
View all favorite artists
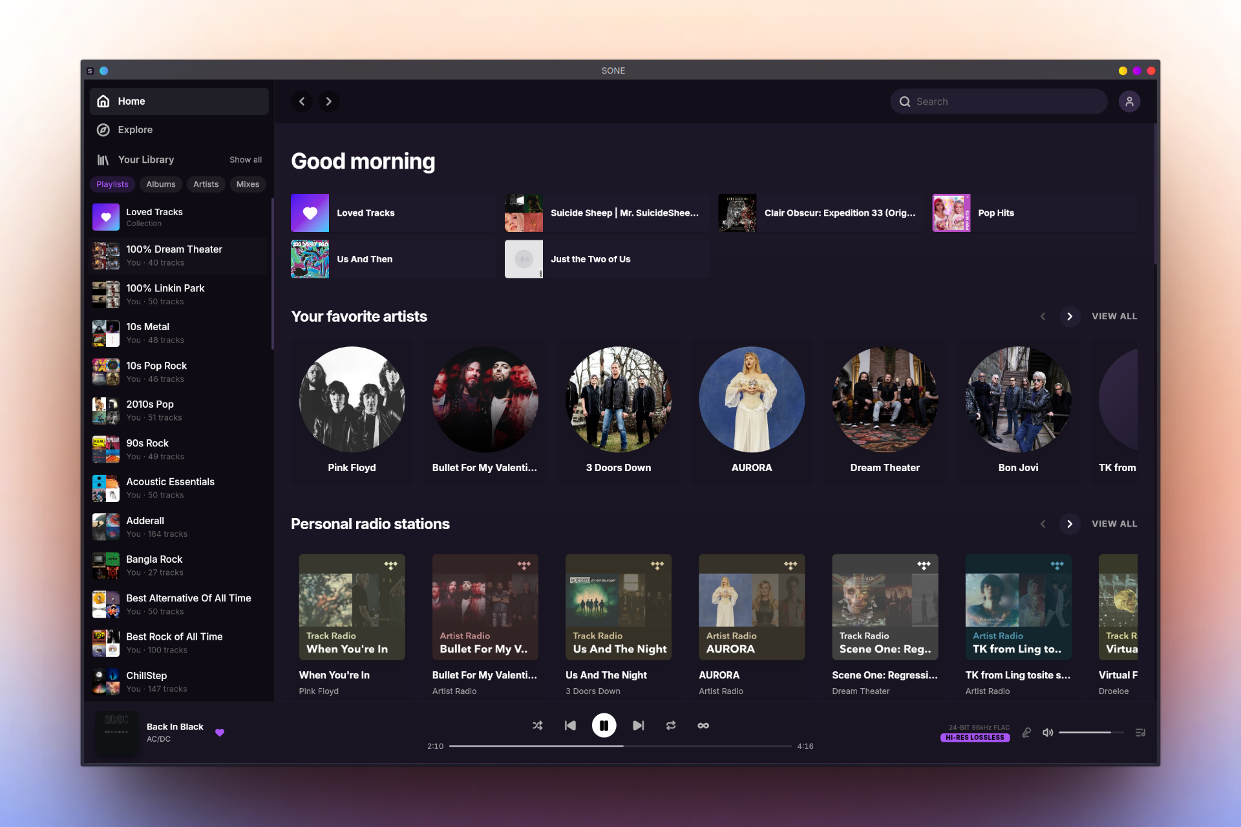[x=1114, y=317]
